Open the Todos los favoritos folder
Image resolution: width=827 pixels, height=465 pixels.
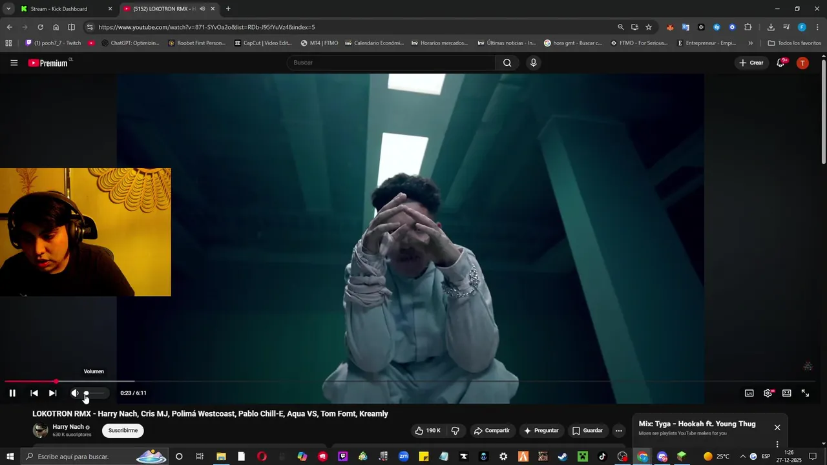click(794, 43)
